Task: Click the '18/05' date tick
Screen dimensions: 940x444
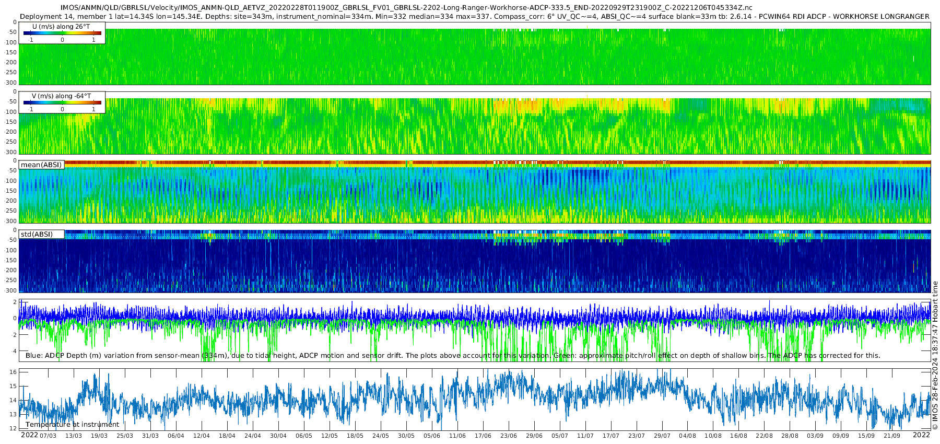Action: (355, 436)
